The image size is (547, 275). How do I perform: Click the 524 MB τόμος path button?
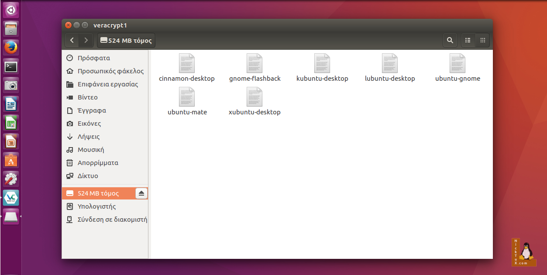126,41
